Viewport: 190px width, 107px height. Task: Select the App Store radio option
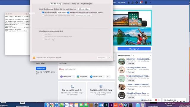[43, 34]
